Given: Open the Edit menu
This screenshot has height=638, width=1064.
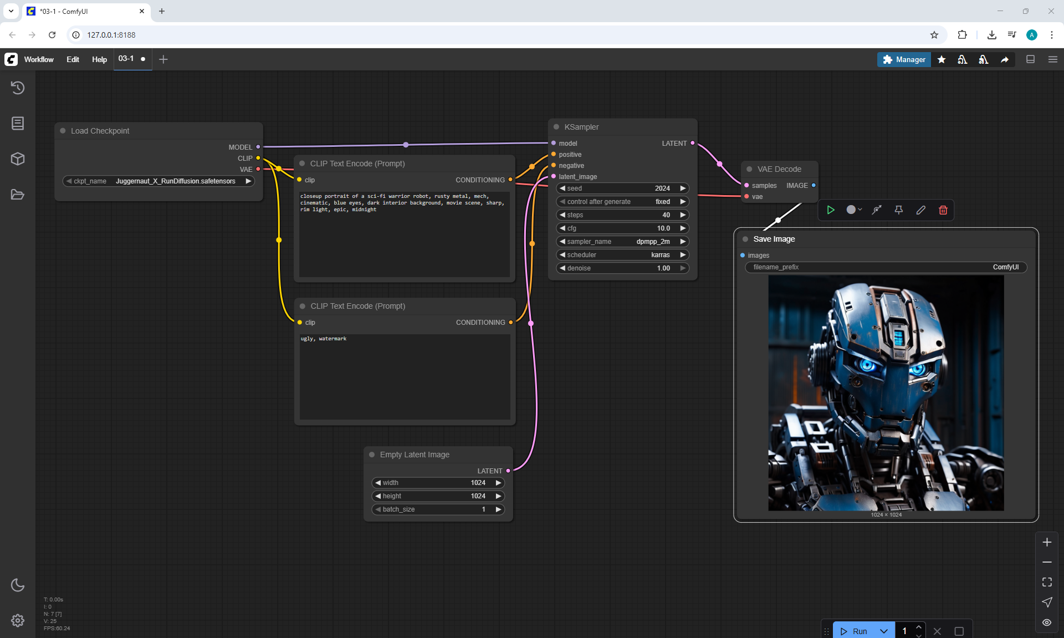Looking at the screenshot, I should pyautogui.click(x=73, y=59).
